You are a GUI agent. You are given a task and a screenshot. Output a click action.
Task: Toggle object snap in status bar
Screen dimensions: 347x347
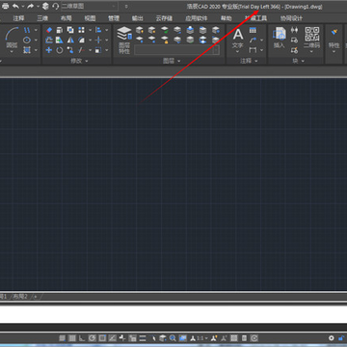102,338
